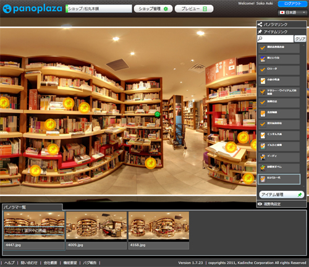
Task: Click the item pin on the open book display
Action: point(231,147)
